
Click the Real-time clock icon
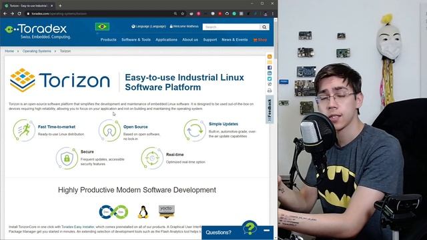152,158
